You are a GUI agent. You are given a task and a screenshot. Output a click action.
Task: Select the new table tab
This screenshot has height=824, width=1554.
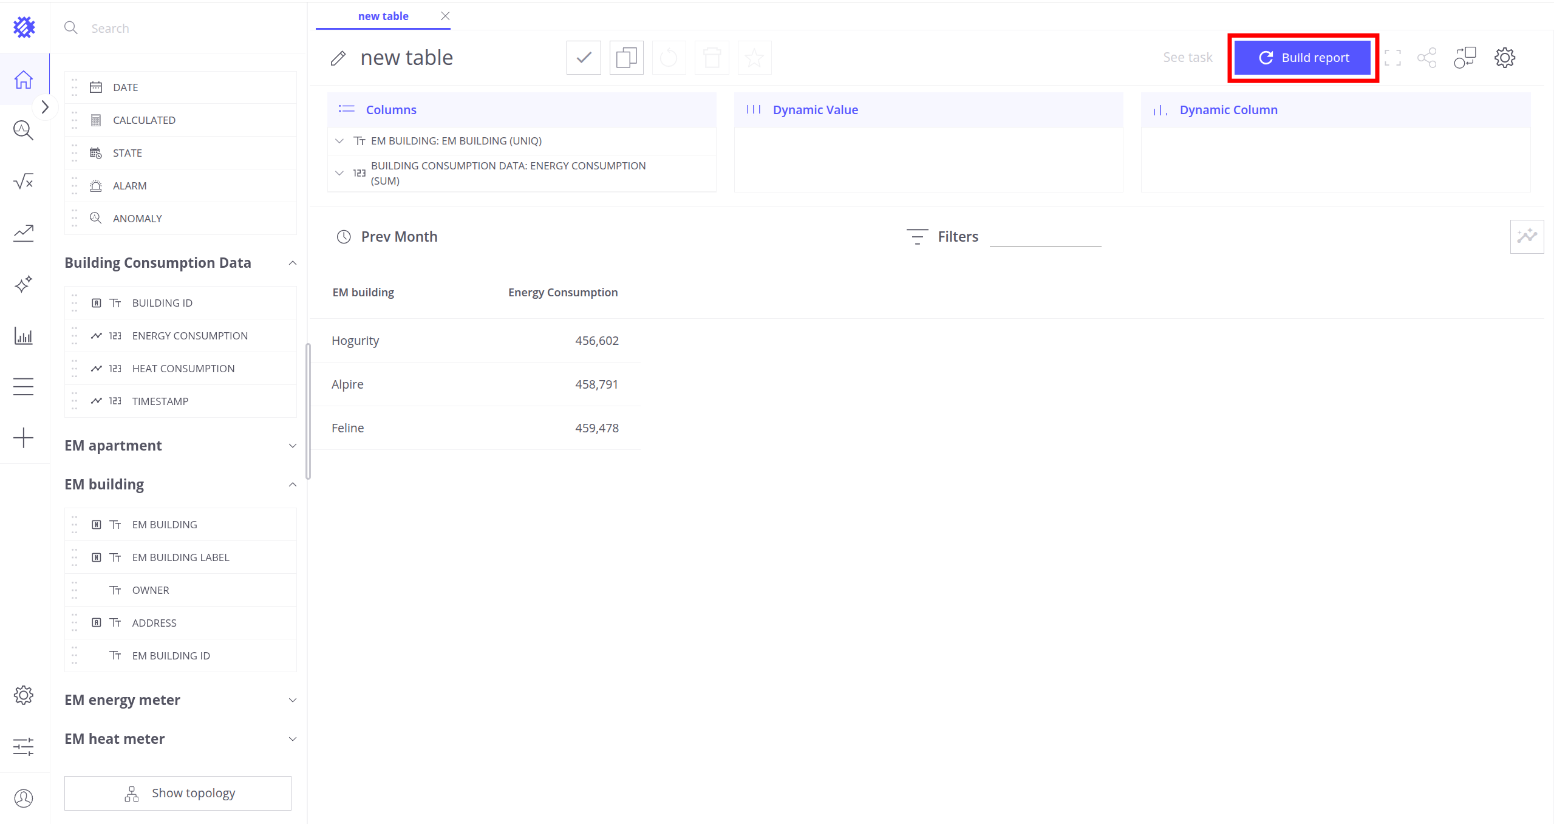(x=383, y=16)
